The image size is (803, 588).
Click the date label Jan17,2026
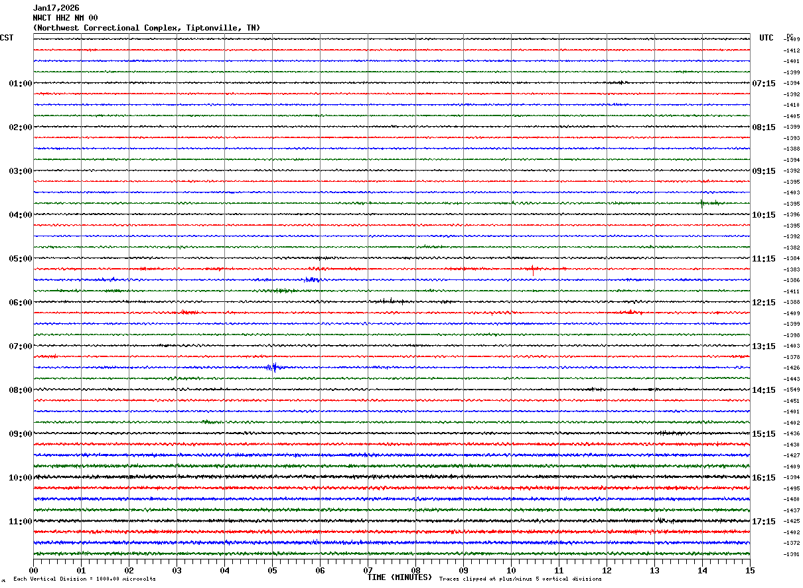[x=56, y=8]
